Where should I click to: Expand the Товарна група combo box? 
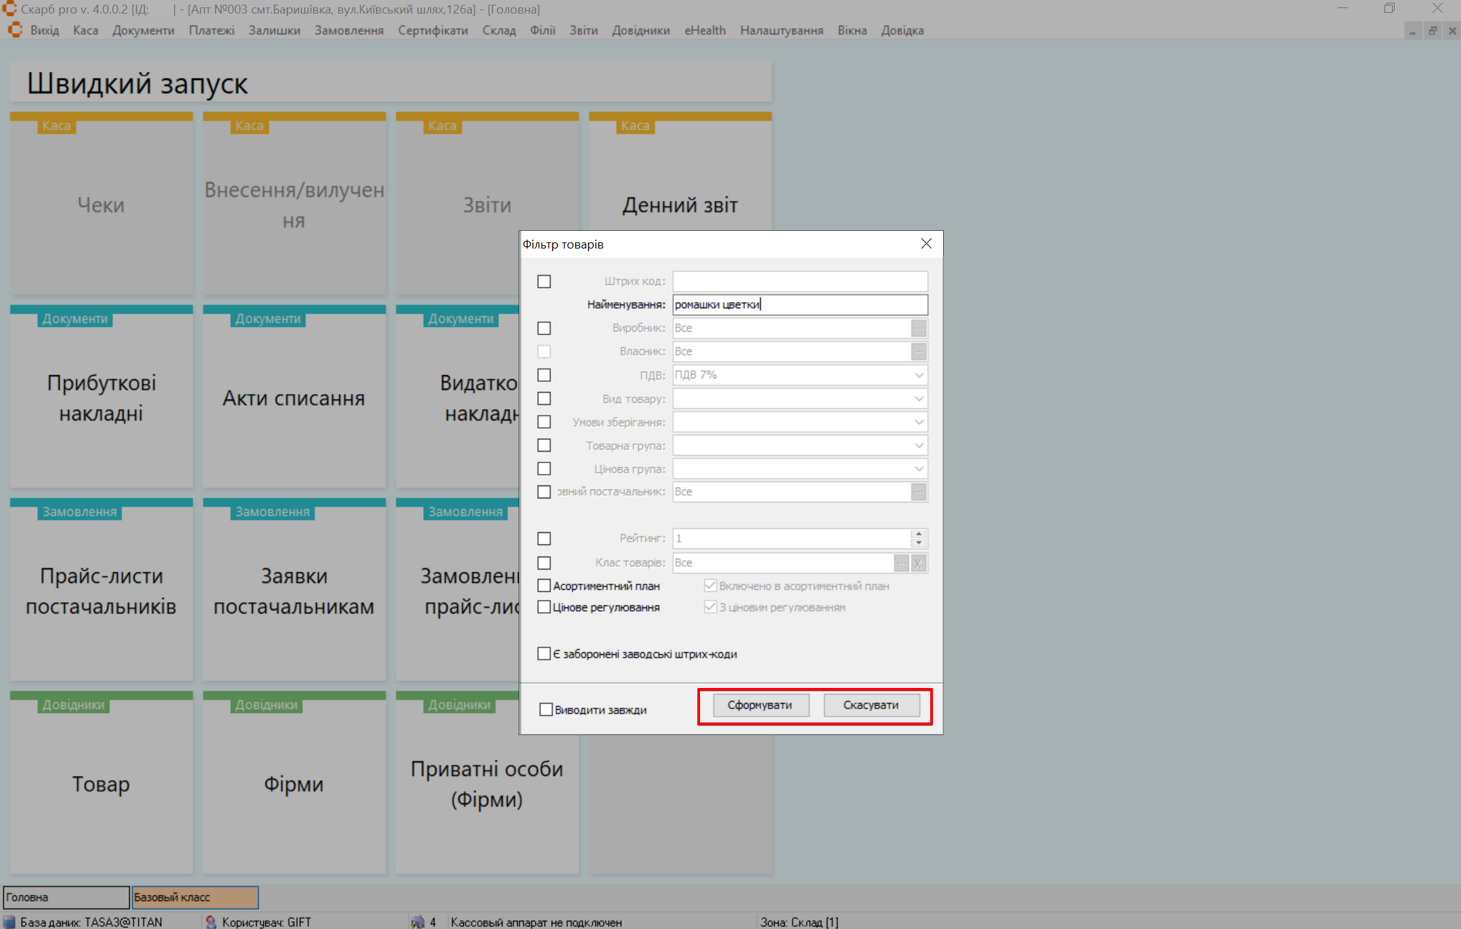919,446
